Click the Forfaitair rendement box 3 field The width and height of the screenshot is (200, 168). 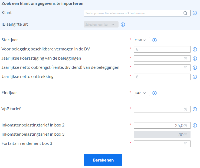(162, 144)
